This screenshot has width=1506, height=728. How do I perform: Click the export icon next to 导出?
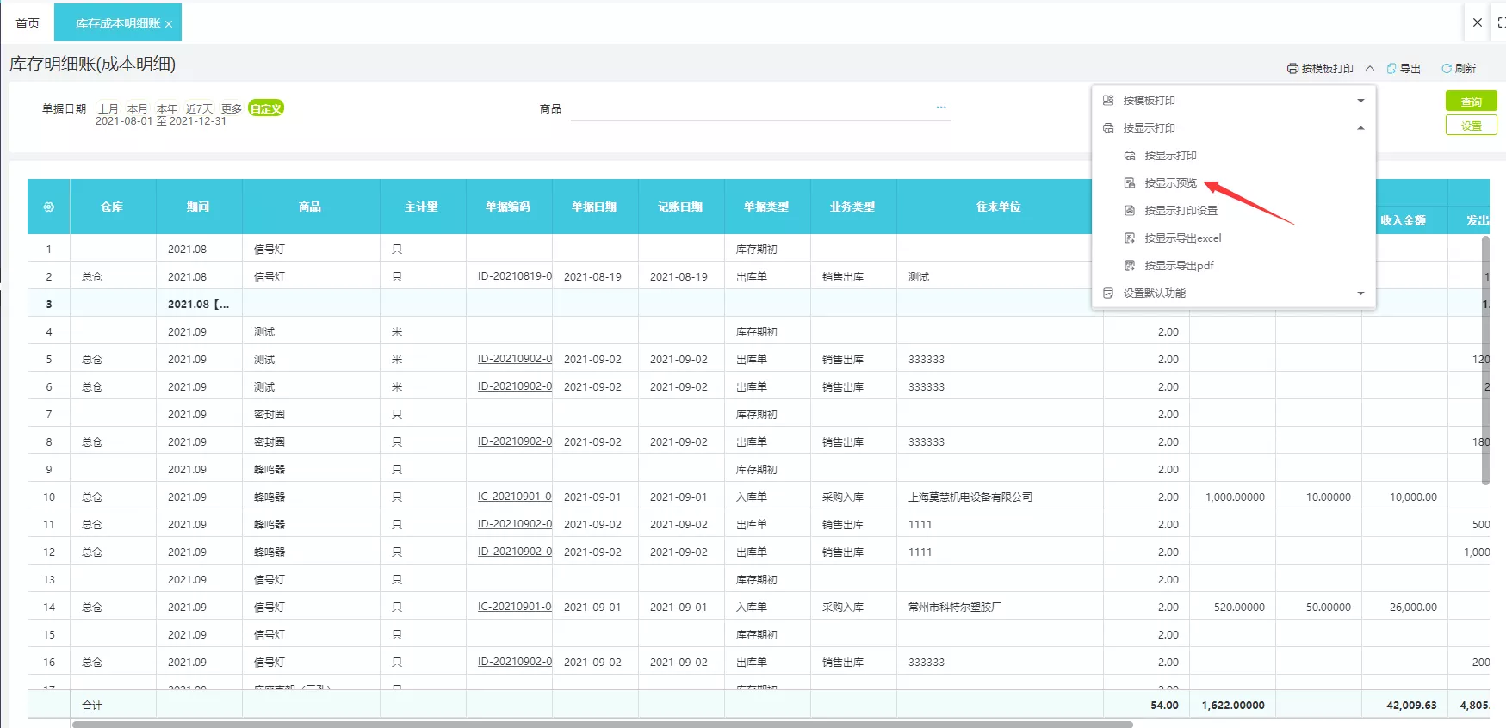pyautogui.click(x=1391, y=69)
